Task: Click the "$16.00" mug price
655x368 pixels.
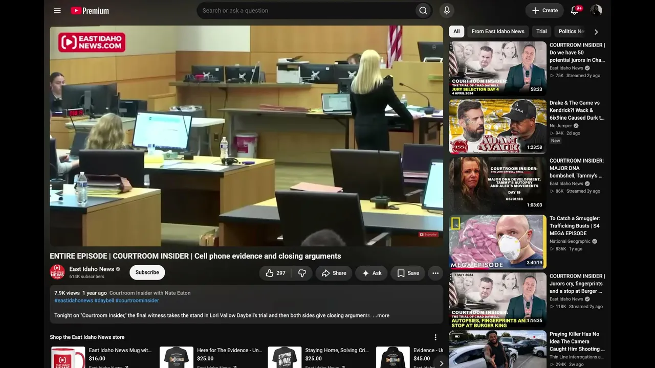Action: [x=97, y=358]
